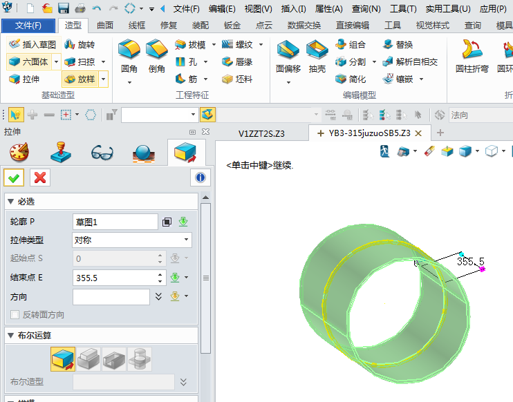This screenshot has width=513, height=402.
Task: Click the 插入草图 button
Action: (32, 44)
